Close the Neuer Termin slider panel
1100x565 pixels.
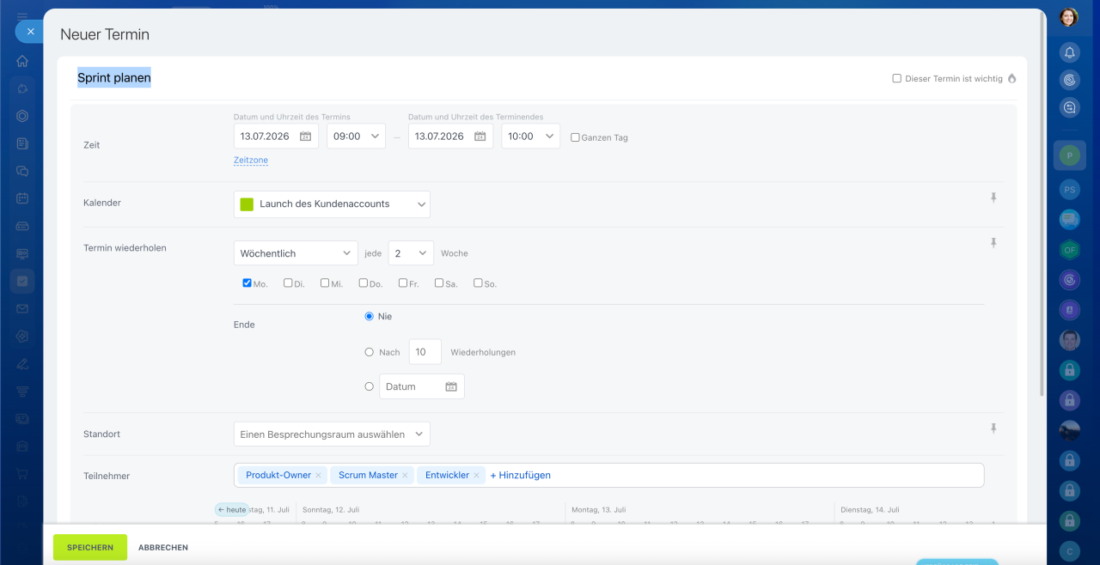coord(29,32)
